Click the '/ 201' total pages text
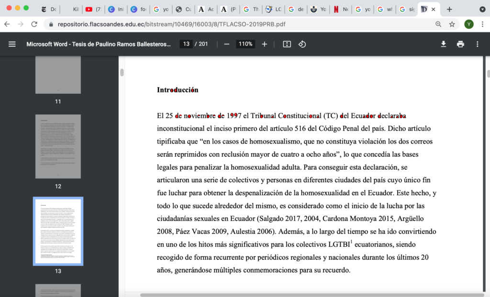This screenshot has width=490, height=297. point(201,44)
